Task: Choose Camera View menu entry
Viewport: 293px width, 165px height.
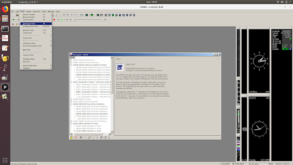Action: point(36,55)
